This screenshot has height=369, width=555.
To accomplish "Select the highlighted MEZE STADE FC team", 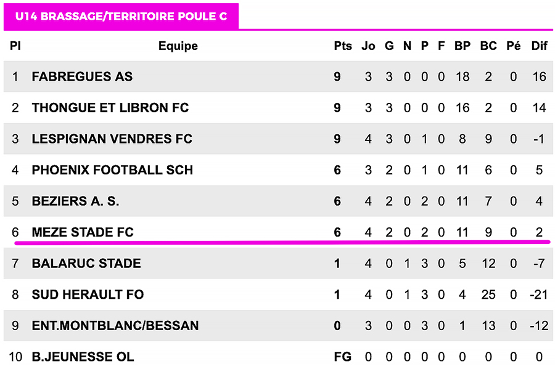I will point(83,232).
